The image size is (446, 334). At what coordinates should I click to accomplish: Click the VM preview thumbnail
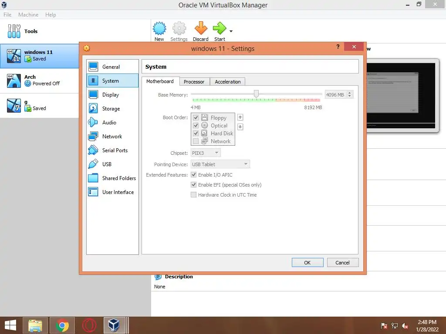401,95
